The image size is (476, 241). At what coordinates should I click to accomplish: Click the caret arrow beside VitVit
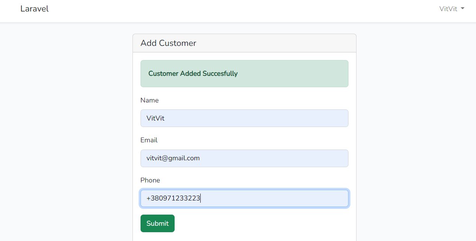(463, 8)
